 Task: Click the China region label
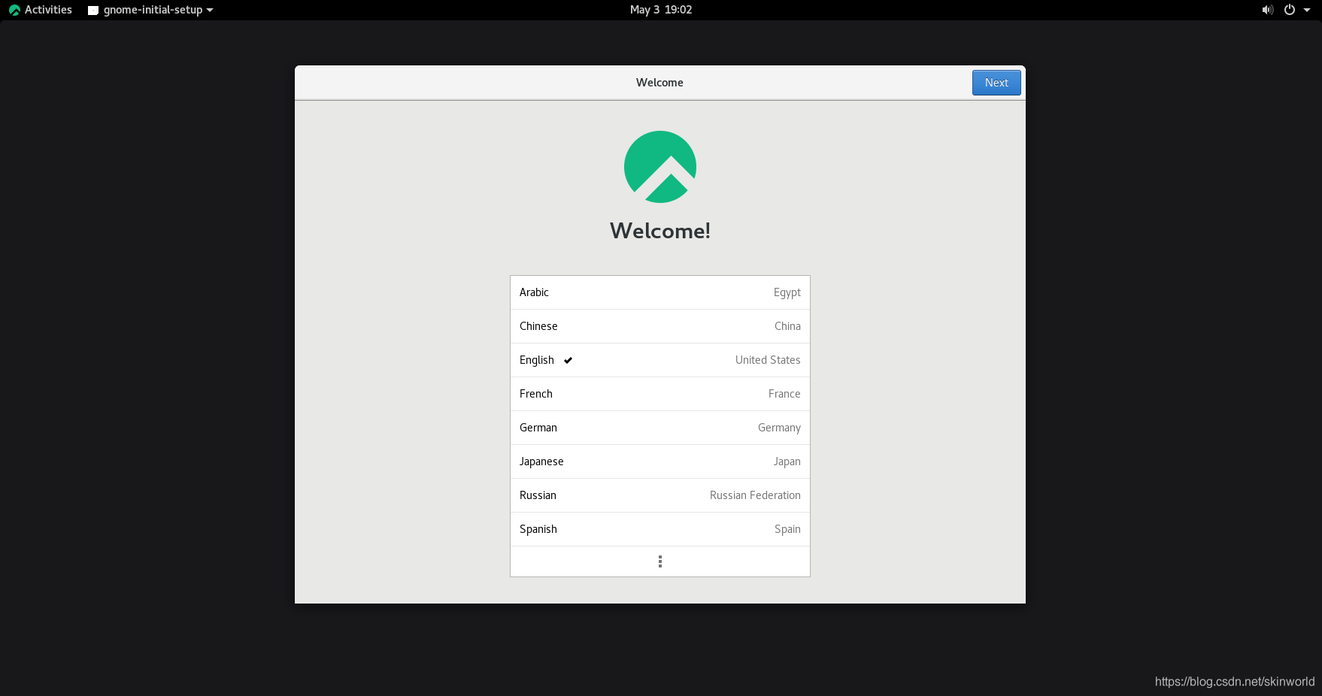tap(787, 326)
